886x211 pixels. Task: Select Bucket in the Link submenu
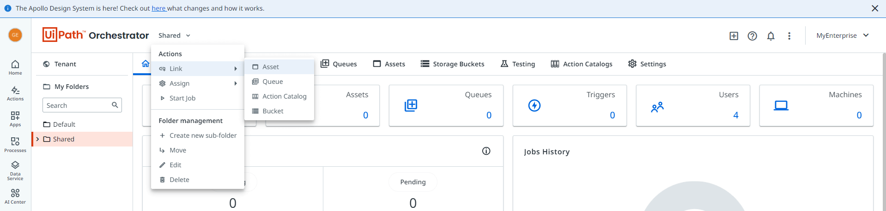(x=279, y=111)
